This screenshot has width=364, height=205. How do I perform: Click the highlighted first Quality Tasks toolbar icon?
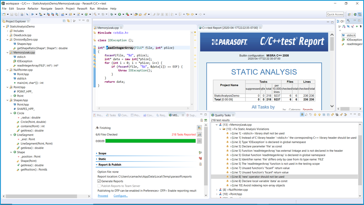302,115
